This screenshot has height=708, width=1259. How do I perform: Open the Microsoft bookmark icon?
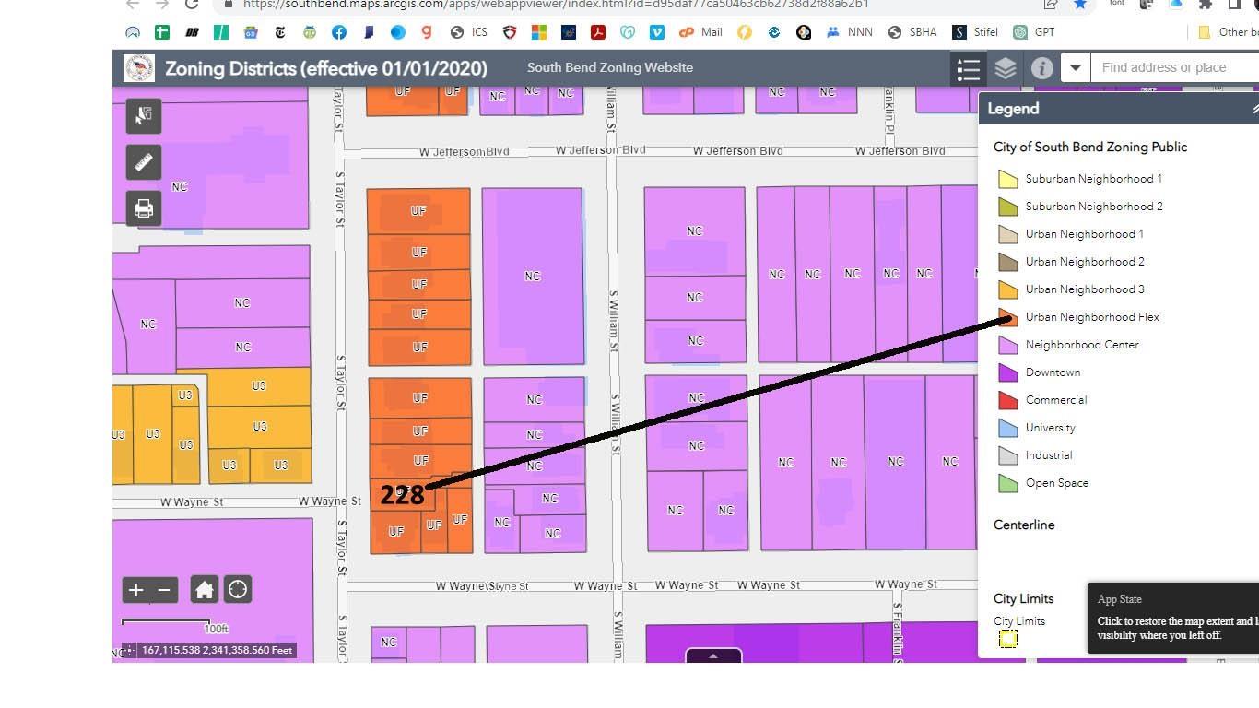coord(539,32)
